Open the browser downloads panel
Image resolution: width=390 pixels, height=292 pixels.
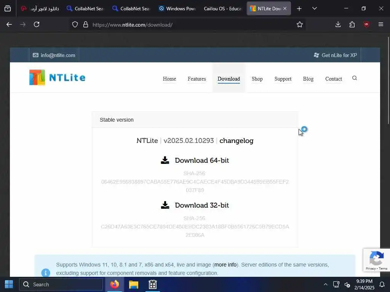click(x=338, y=24)
